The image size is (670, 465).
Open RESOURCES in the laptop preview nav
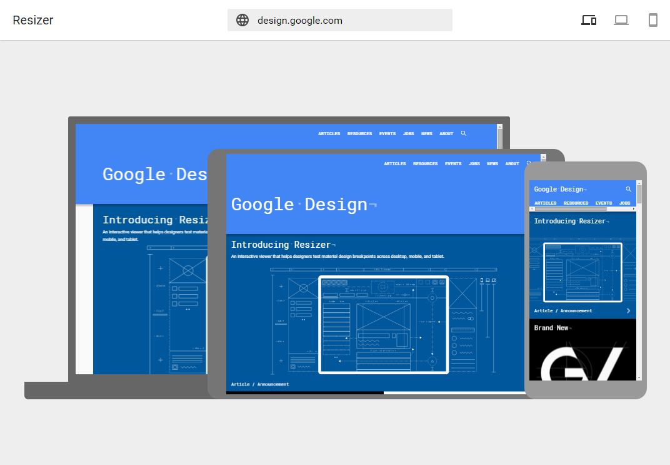coord(359,134)
